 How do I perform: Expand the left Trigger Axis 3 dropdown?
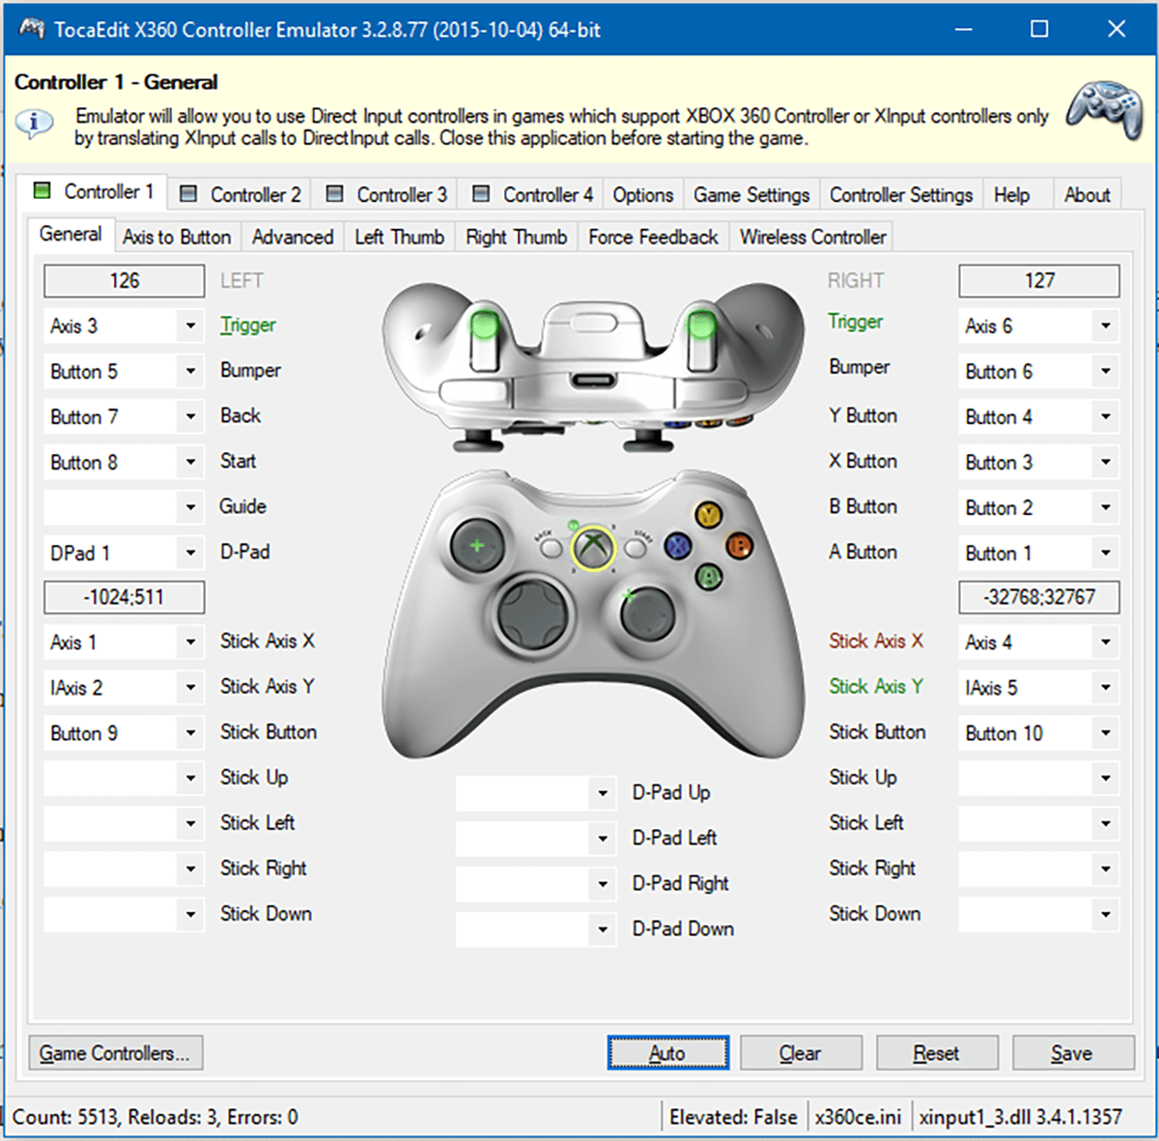coord(190,327)
